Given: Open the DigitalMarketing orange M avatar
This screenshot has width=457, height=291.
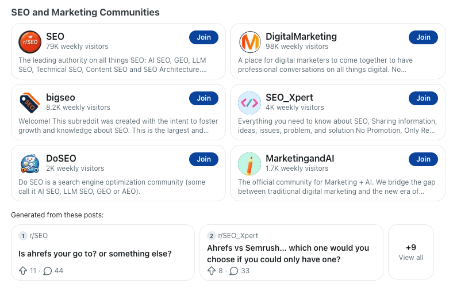Looking at the screenshot, I should point(249,42).
